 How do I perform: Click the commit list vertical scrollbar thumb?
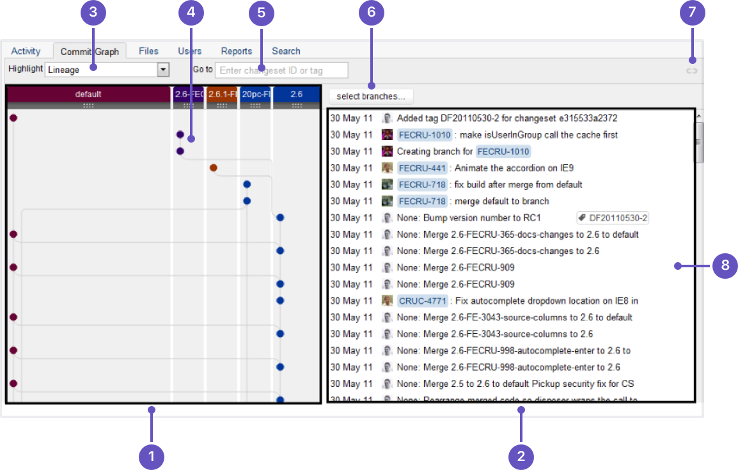(x=700, y=141)
